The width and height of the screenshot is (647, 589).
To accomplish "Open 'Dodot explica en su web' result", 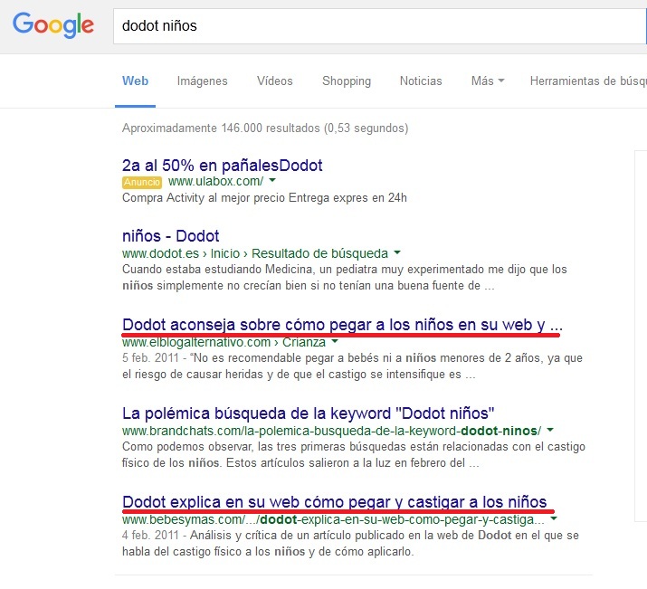I will (334, 502).
